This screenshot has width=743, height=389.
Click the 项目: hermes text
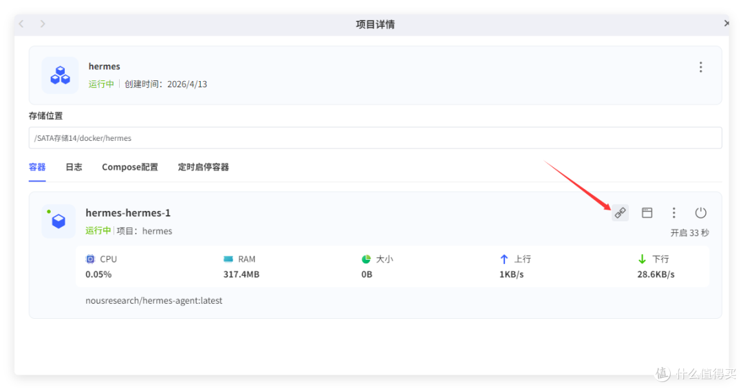(144, 231)
